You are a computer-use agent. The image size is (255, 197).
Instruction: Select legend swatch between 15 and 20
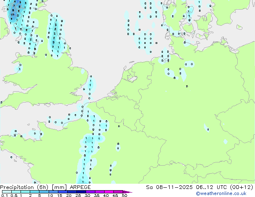point(62,192)
